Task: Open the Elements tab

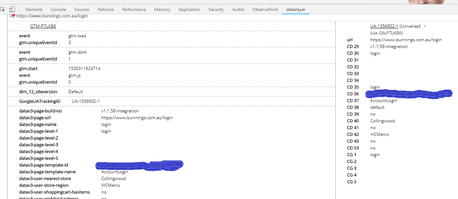Action: tap(34, 9)
